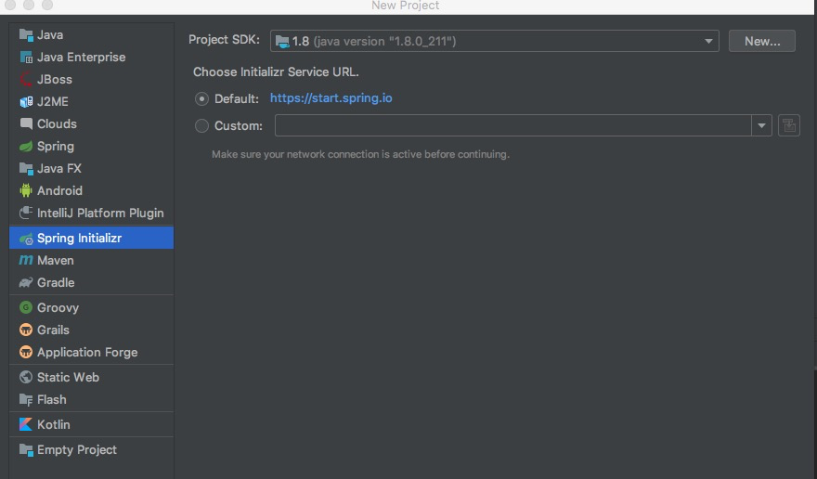Click the Empty Project folder icon
This screenshot has height=479, width=817.
26,449
